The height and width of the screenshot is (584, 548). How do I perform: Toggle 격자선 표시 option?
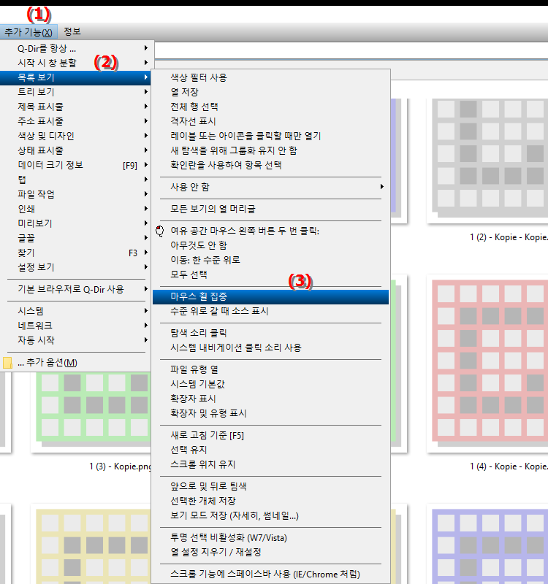270,121
